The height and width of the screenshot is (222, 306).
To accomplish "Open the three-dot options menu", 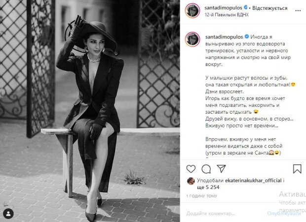I will click(298, 10).
